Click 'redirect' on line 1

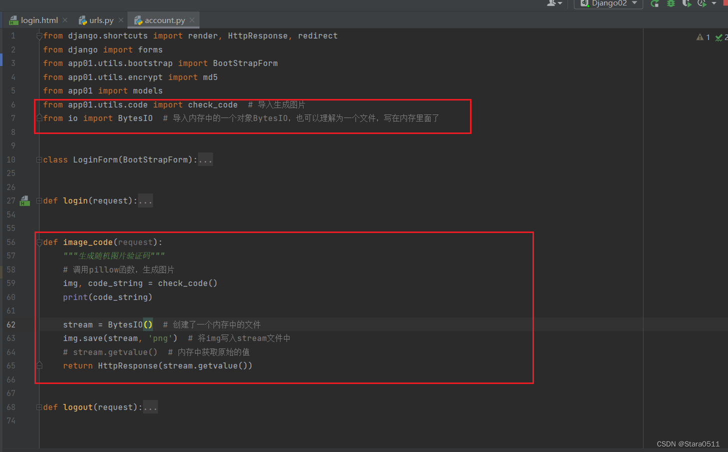318,36
